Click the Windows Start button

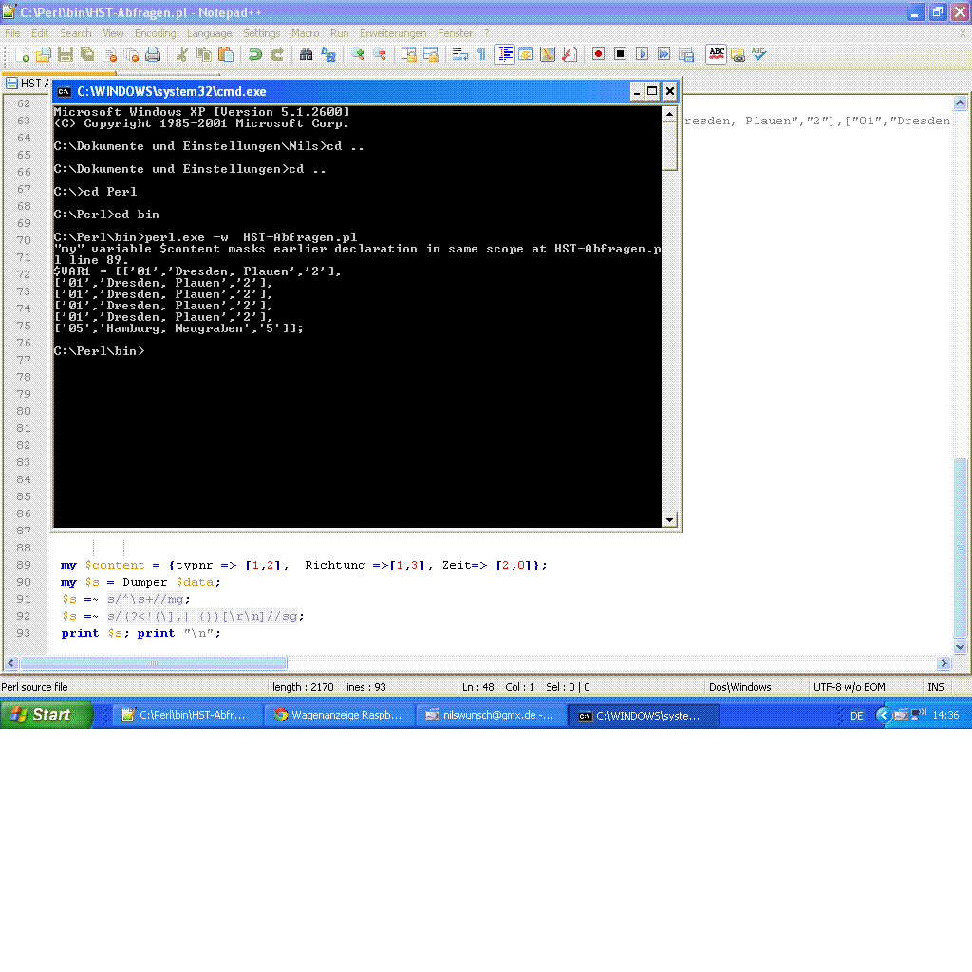pyautogui.click(x=45, y=715)
